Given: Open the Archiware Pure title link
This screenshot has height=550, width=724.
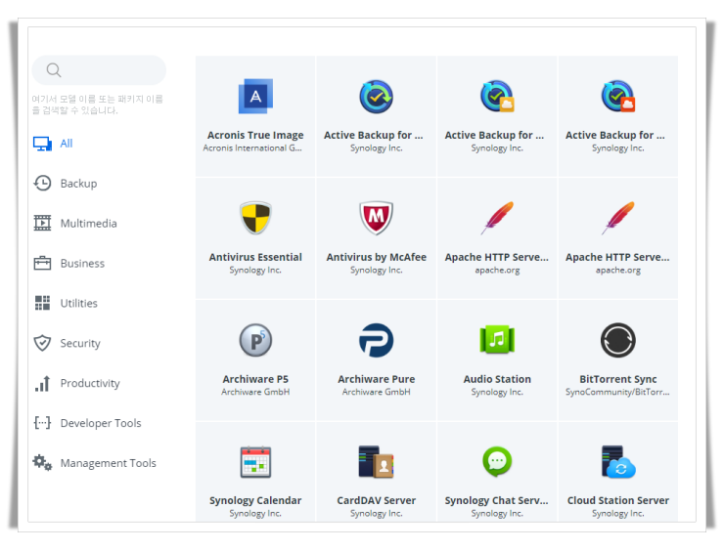Looking at the screenshot, I should [377, 379].
